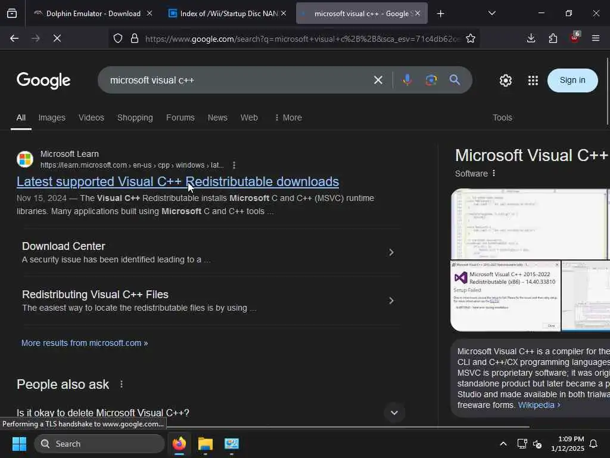Open the clock showing 1:09 PM
610x458 pixels.
(567, 444)
